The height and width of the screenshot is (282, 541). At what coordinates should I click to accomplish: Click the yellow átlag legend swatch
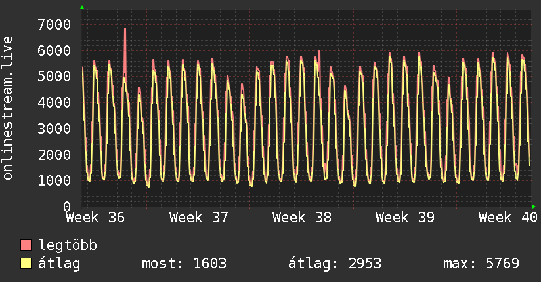(x=26, y=264)
